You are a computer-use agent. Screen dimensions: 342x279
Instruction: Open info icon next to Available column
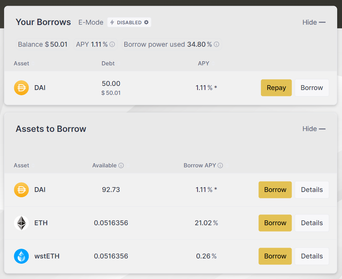point(121,165)
